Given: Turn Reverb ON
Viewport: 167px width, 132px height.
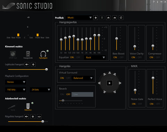Looking at the screenshot, I should point(62,94).
